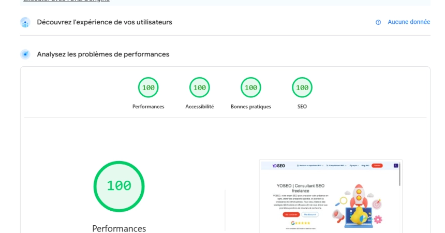The height and width of the screenshot is (233, 445).
Task: Click the YOSEO logo in the thumbnail
Action: pyautogui.click(x=279, y=166)
